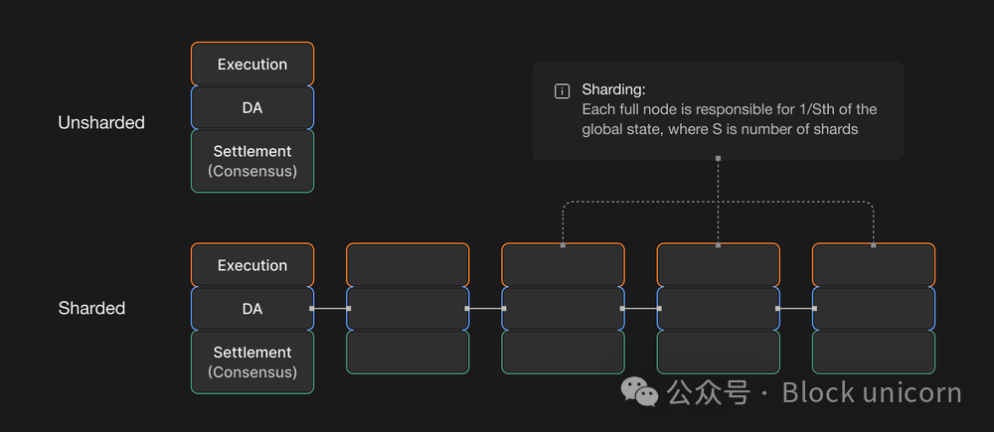Click the labeled DA box in the Sharded row

coord(252,309)
